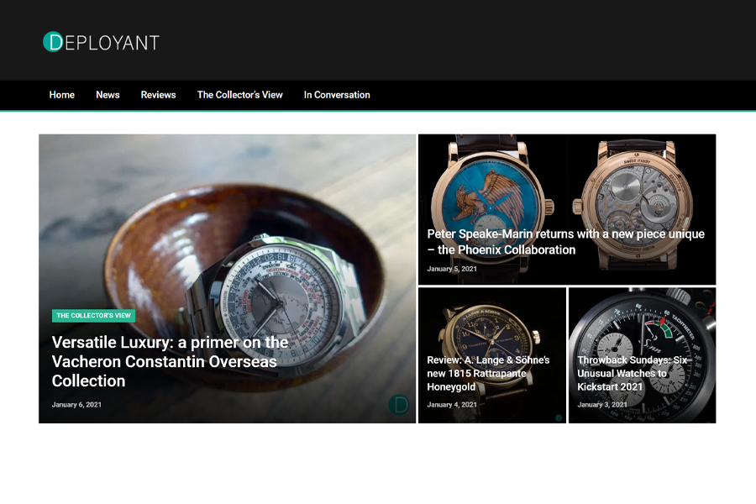The width and height of the screenshot is (756, 504).
Task: Click THE COLLECTOR'S VIEW category badge
Action: 93,316
